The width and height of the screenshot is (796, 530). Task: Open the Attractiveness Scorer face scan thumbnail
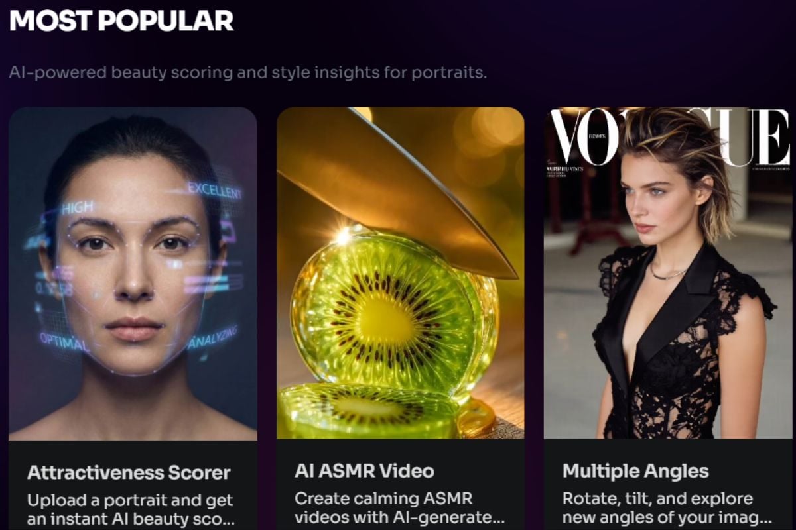click(x=133, y=273)
